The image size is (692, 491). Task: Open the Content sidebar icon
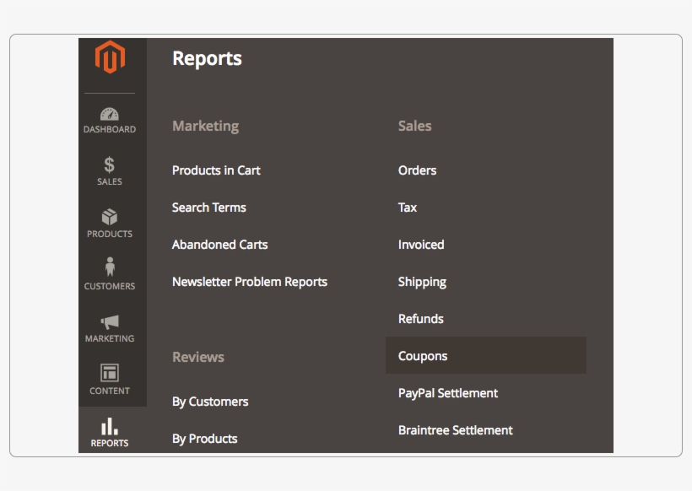[x=111, y=379]
